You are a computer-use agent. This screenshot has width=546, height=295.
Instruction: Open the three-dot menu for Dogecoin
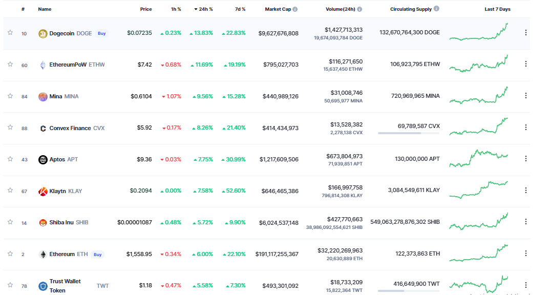(x=526, y=33)
